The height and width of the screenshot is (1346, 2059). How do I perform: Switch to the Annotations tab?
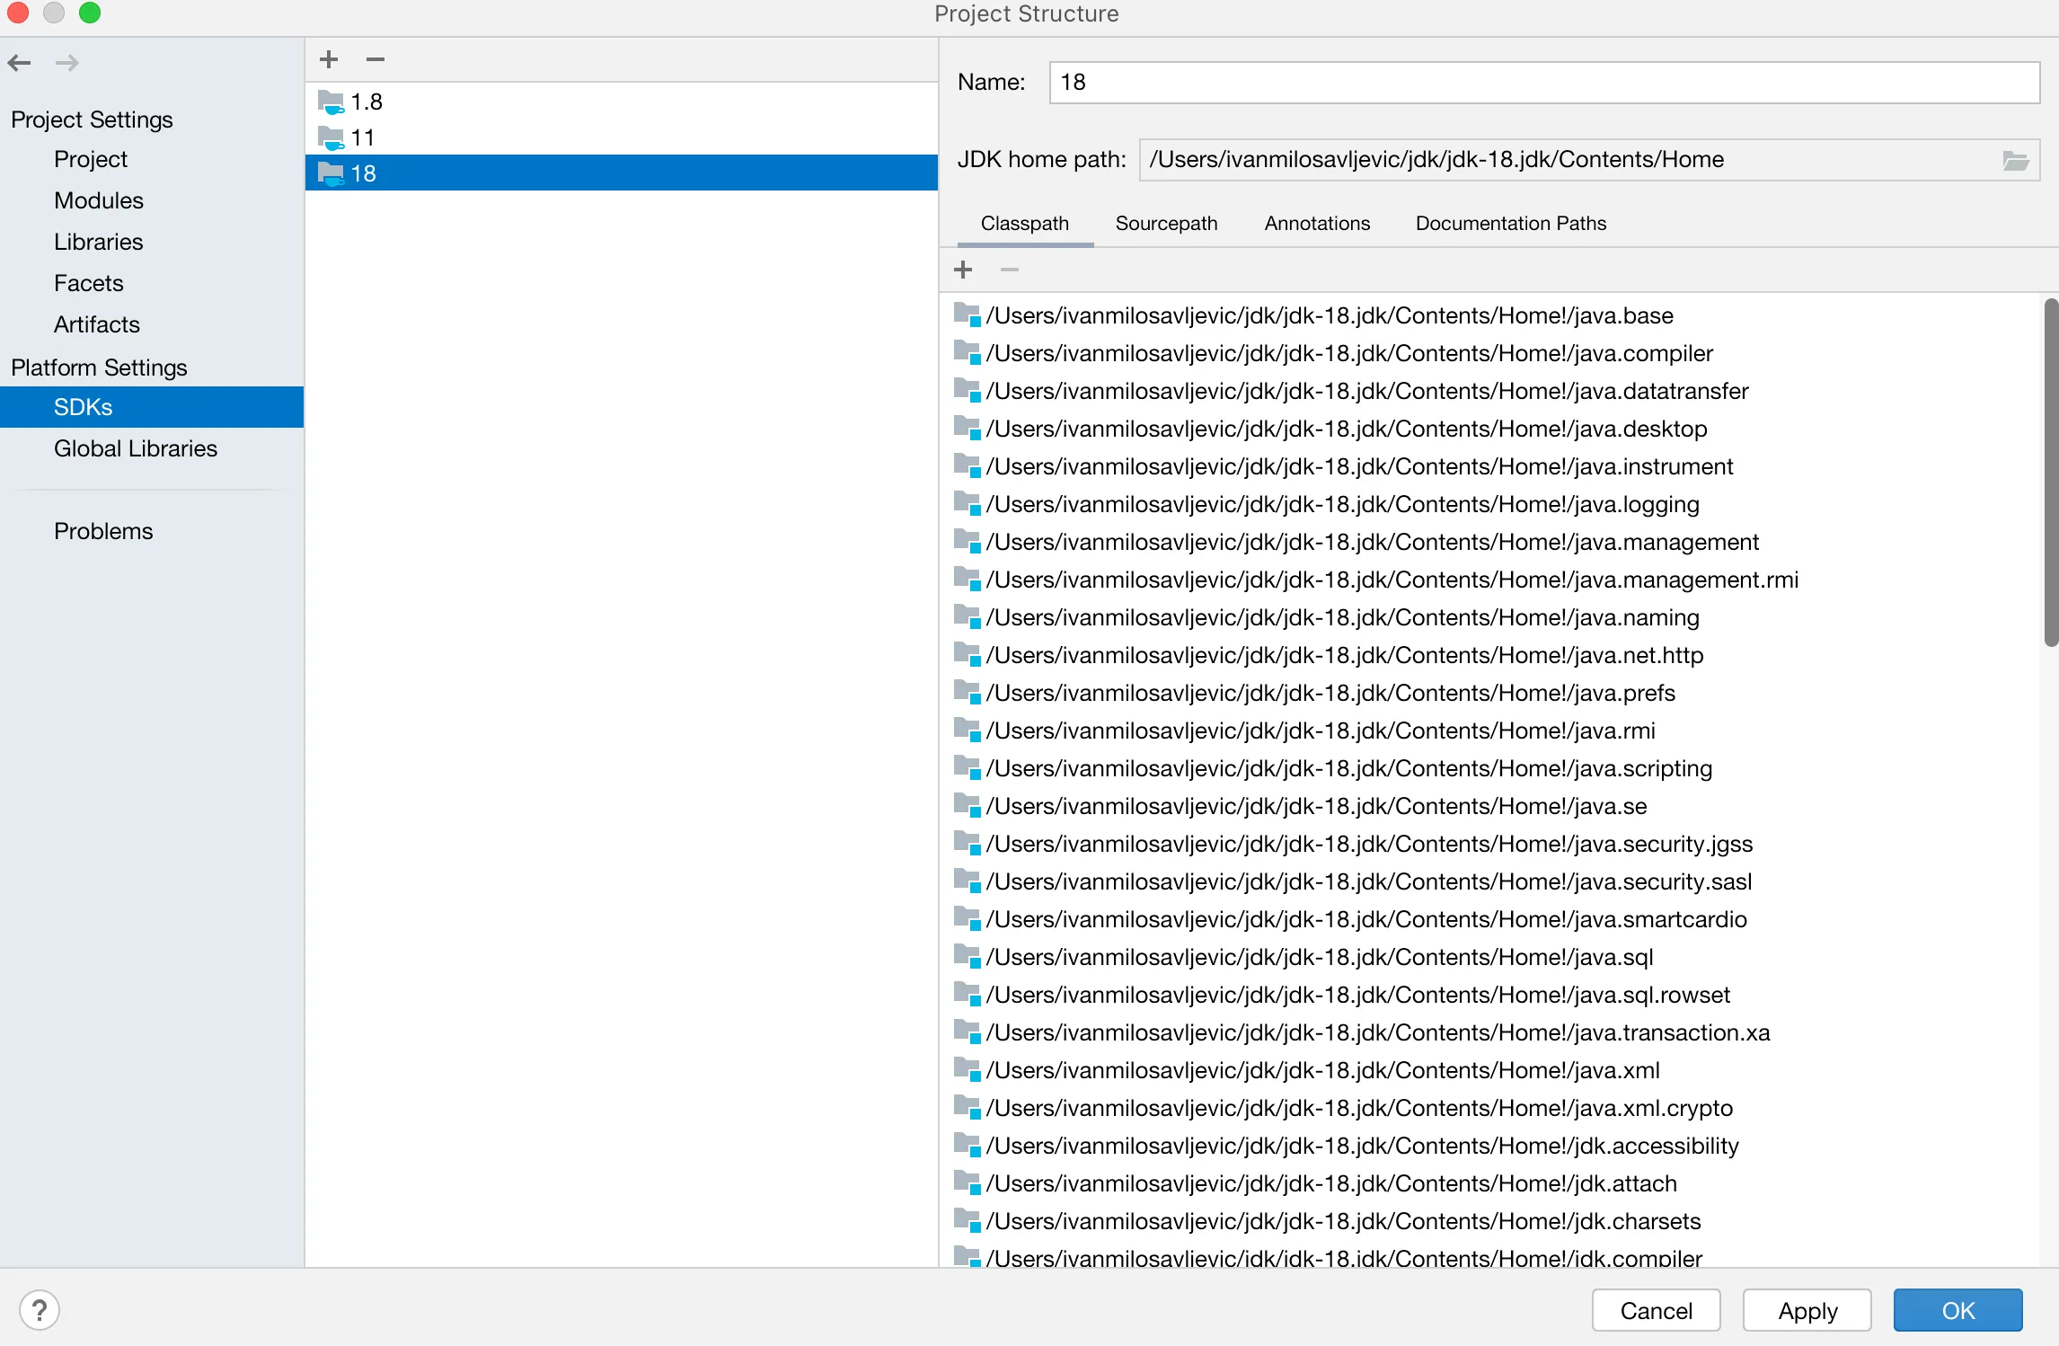point(1317,223)
